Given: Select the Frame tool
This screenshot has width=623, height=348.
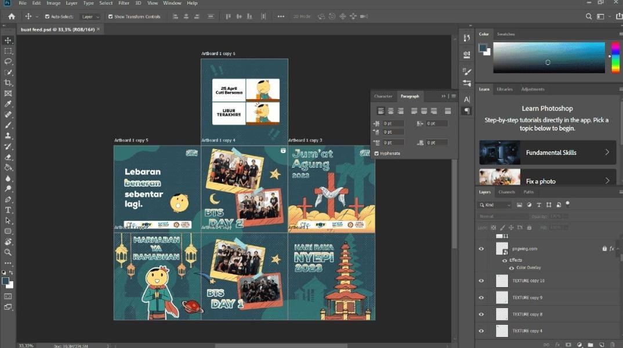Looking at the screenshot, I should 8,93.
